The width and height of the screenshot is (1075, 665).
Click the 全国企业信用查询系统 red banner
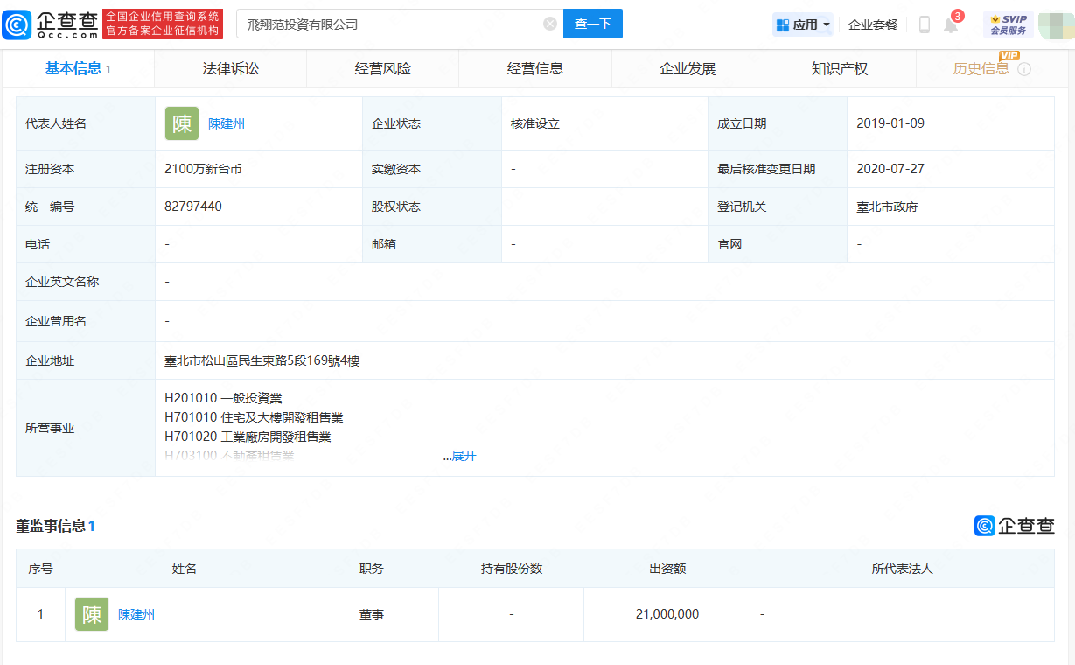[x=163, y=24]
